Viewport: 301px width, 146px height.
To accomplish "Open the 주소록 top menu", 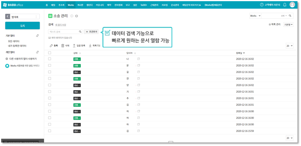I will (x=62, y=5).
